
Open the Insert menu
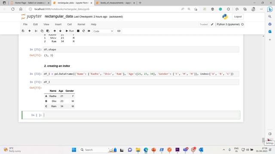tap(58, 24)
